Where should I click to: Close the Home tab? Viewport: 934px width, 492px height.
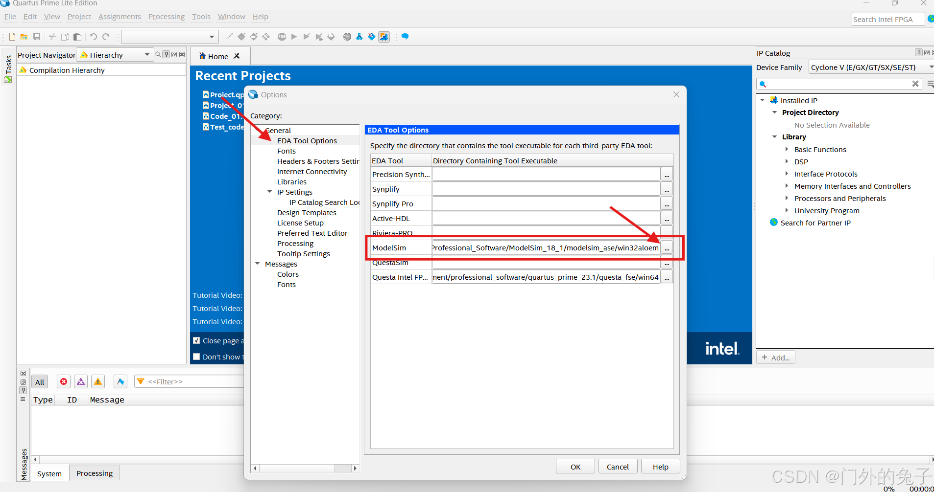[237, 56]
